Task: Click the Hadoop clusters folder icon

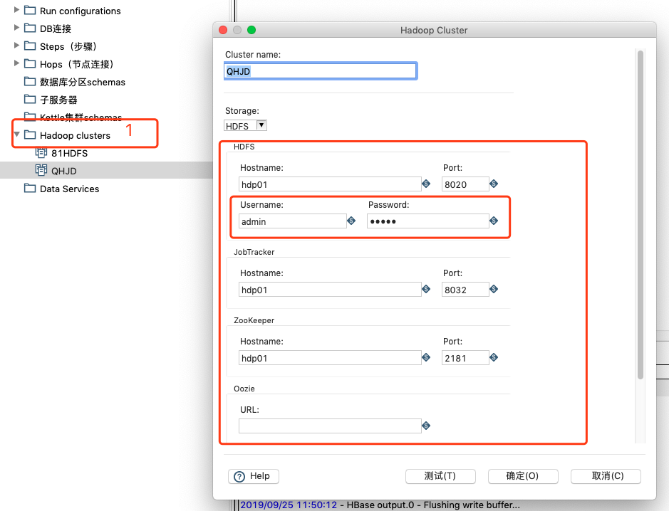Action: coord(30,135)
